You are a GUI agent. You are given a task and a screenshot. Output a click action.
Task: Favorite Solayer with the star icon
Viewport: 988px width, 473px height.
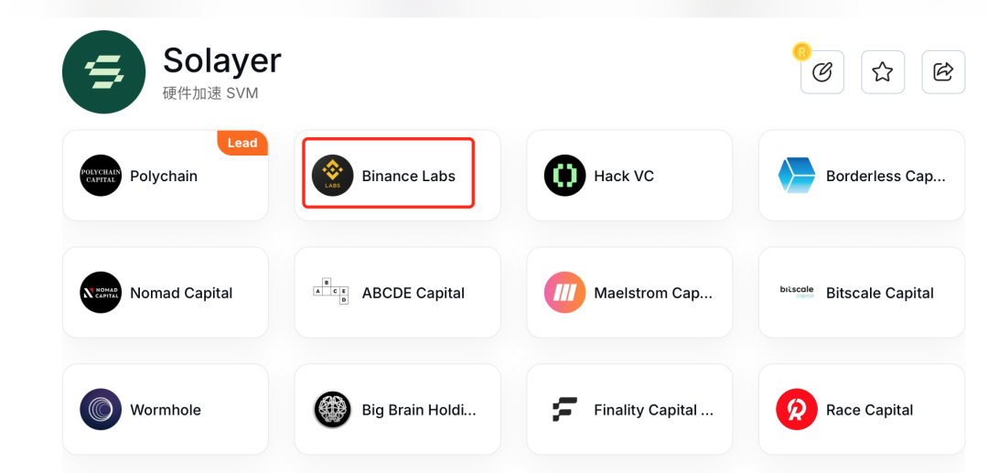(x=882, y=72)
